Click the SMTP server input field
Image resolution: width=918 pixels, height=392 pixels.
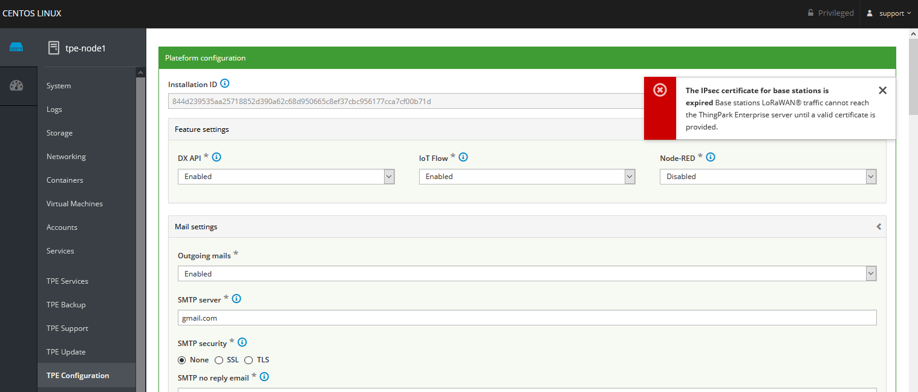pos(527,318)
